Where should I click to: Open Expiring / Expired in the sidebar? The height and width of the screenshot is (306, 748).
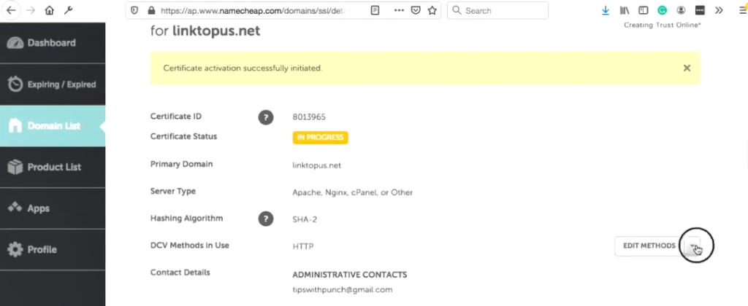[53, 85]
